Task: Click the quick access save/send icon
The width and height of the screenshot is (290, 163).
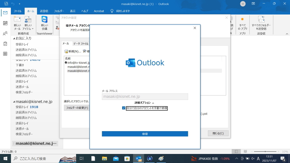Action: pos(6,4)
